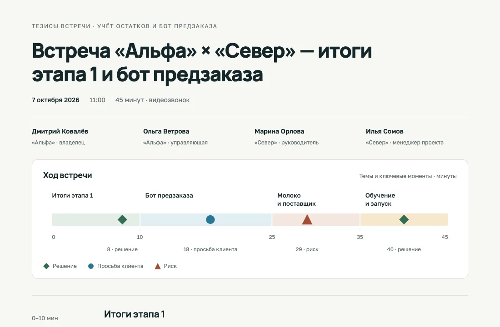Click the meeting time 11:00
Image resolution: width=500 pixels, height=327 pixels.
click(x=97, y=100)
